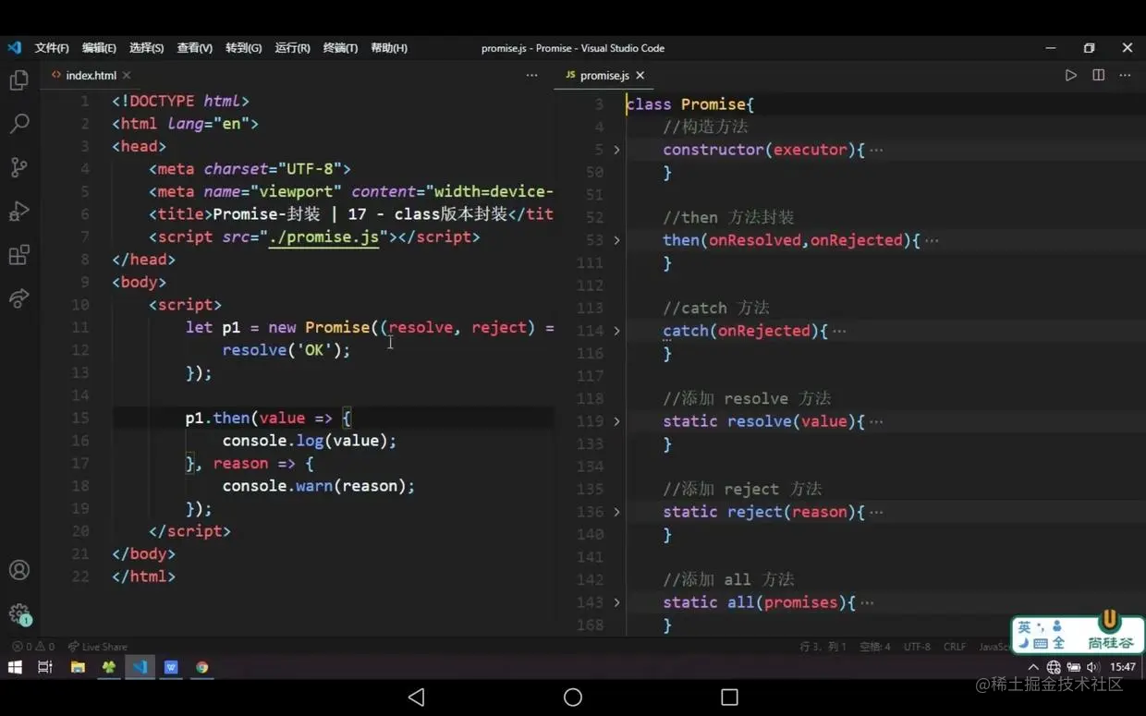Open the Accounts icon in activity bar
The height and width of the screenshot is (716, 1146).
coord(19,570)
